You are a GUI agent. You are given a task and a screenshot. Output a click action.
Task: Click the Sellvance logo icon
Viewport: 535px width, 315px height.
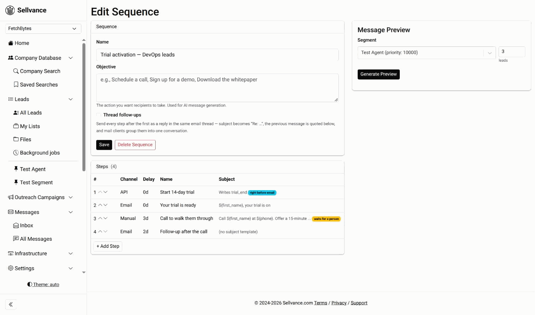10,10
